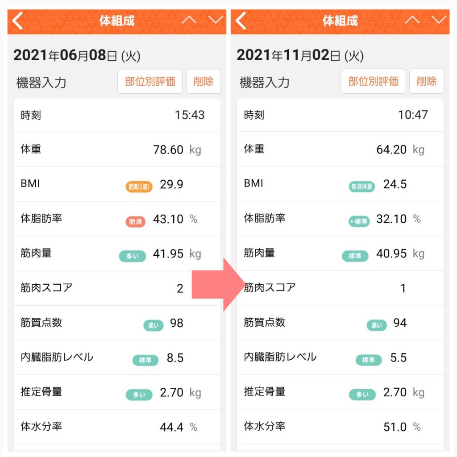Tap the 標準 badge beside 内臓脂肪レベル 5.5
The height and width of the screenshot is (457, 457).
point(369,360)
